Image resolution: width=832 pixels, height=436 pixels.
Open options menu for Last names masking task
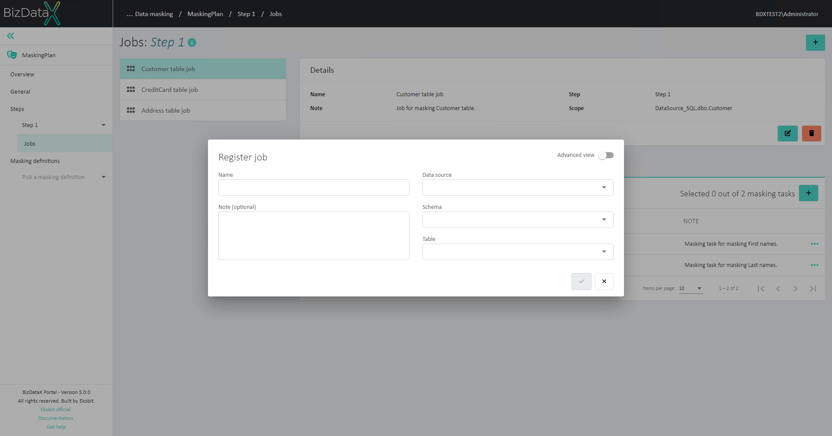814,265
